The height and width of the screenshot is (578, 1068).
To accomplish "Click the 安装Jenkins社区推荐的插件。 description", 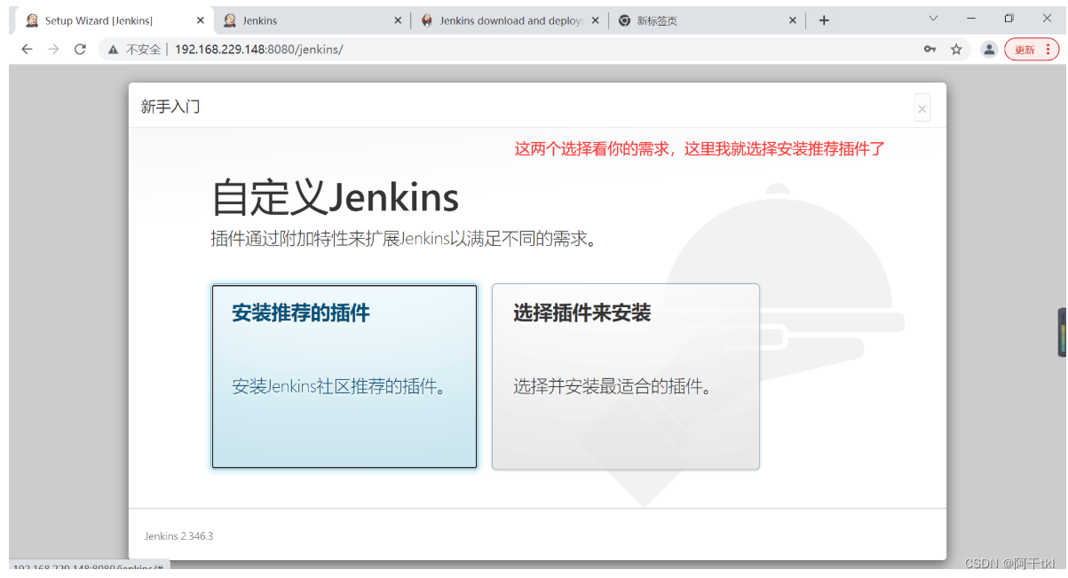I will [339, 386].
